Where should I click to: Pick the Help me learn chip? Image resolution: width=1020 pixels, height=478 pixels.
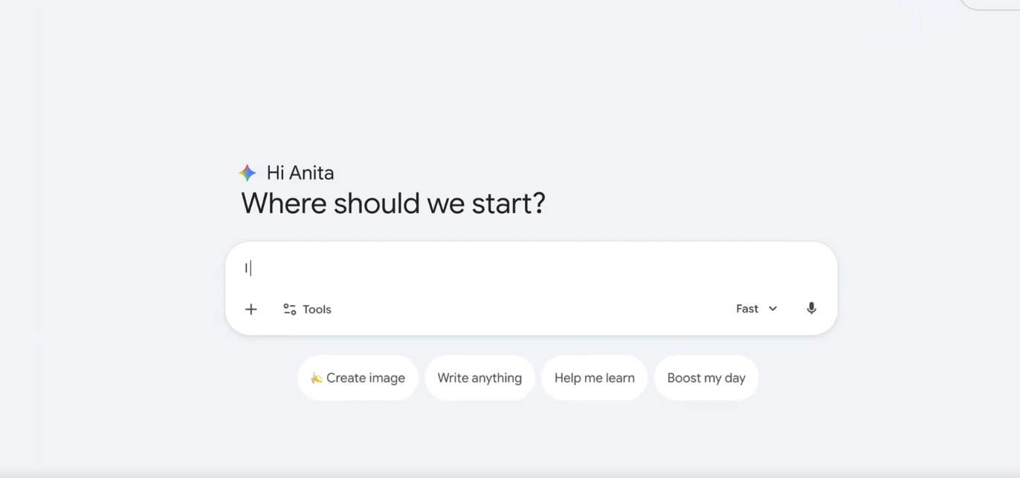[594, 378]
